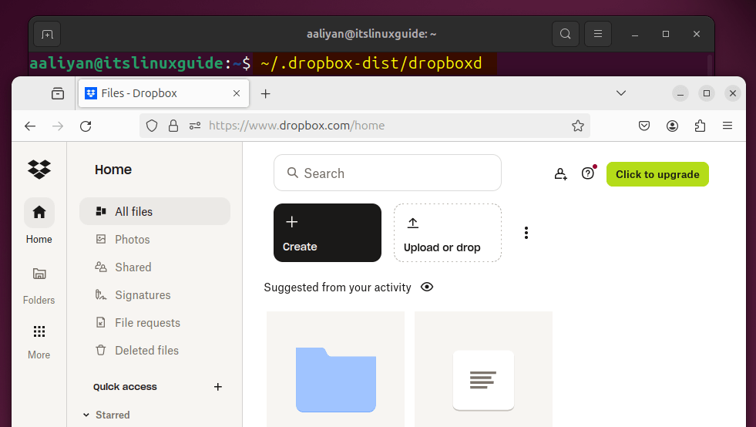Open the suggested blue folder thumbnail
The width and height of the screenshot is (756, 427).
coord(335,376)
